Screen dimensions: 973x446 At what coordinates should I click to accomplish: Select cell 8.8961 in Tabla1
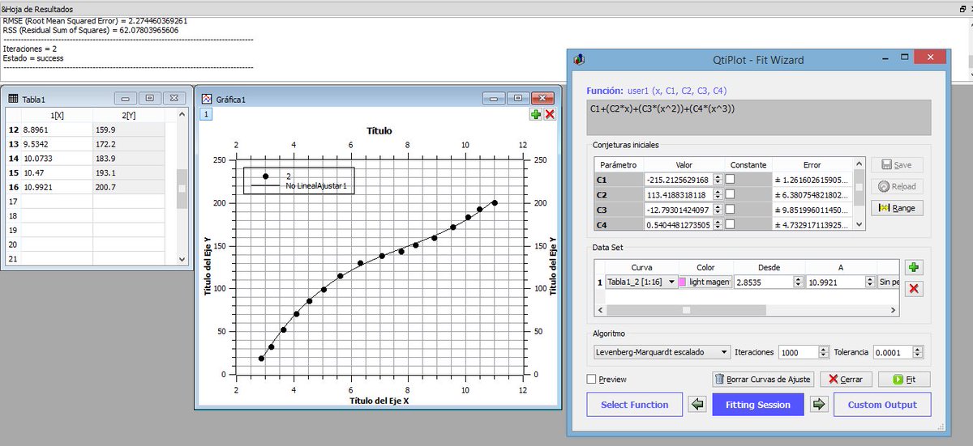[57, 130]
